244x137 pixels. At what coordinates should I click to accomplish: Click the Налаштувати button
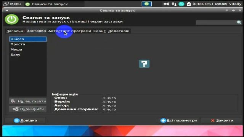(28, 101)
